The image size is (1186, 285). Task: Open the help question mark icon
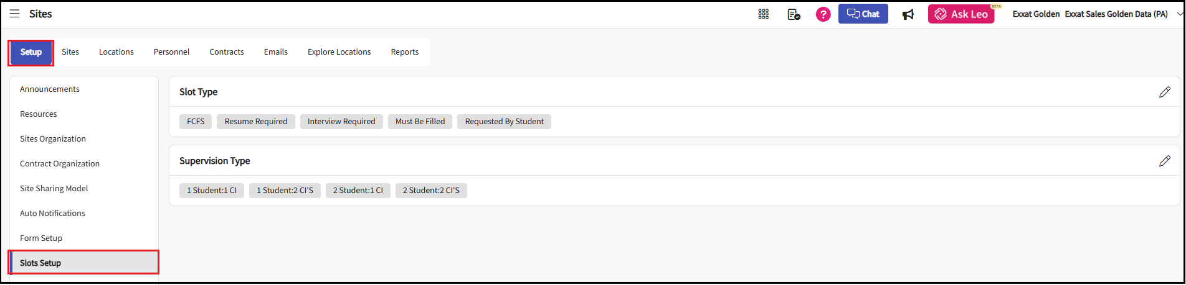[823, 14]
